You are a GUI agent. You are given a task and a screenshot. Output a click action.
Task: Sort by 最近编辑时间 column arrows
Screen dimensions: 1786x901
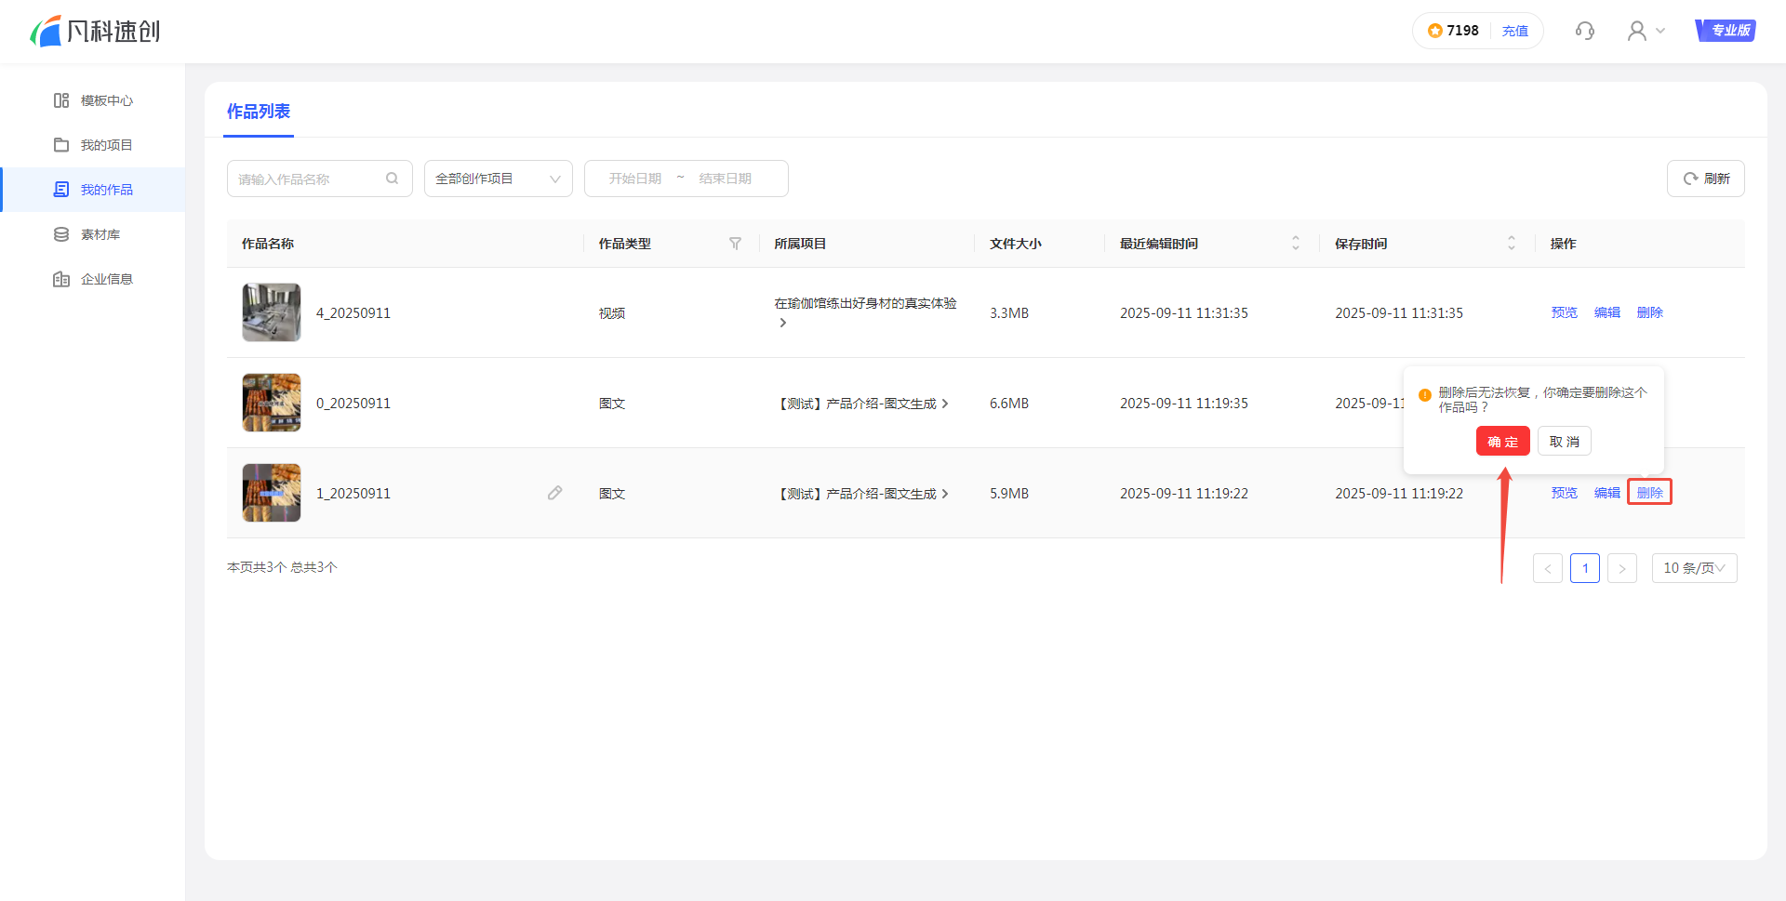click(1295, 244)
